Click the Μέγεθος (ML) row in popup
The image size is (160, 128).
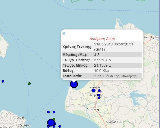pos(77,55)
